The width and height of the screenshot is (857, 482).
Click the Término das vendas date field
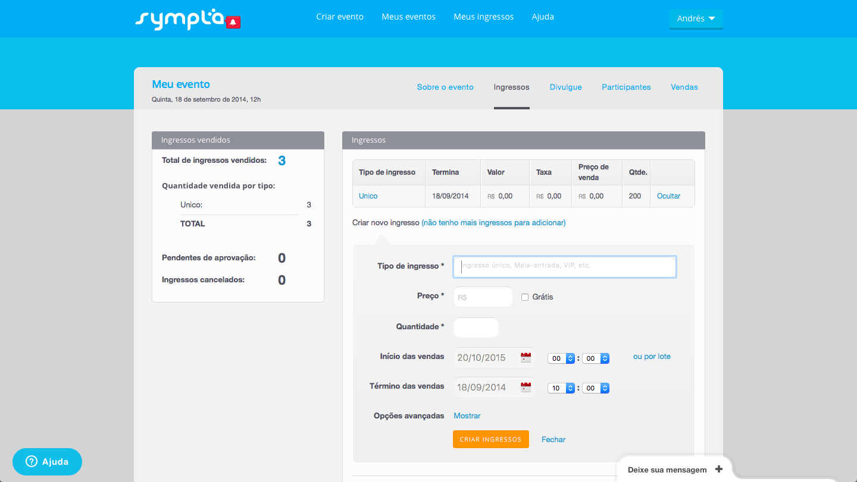coord(495,388)
